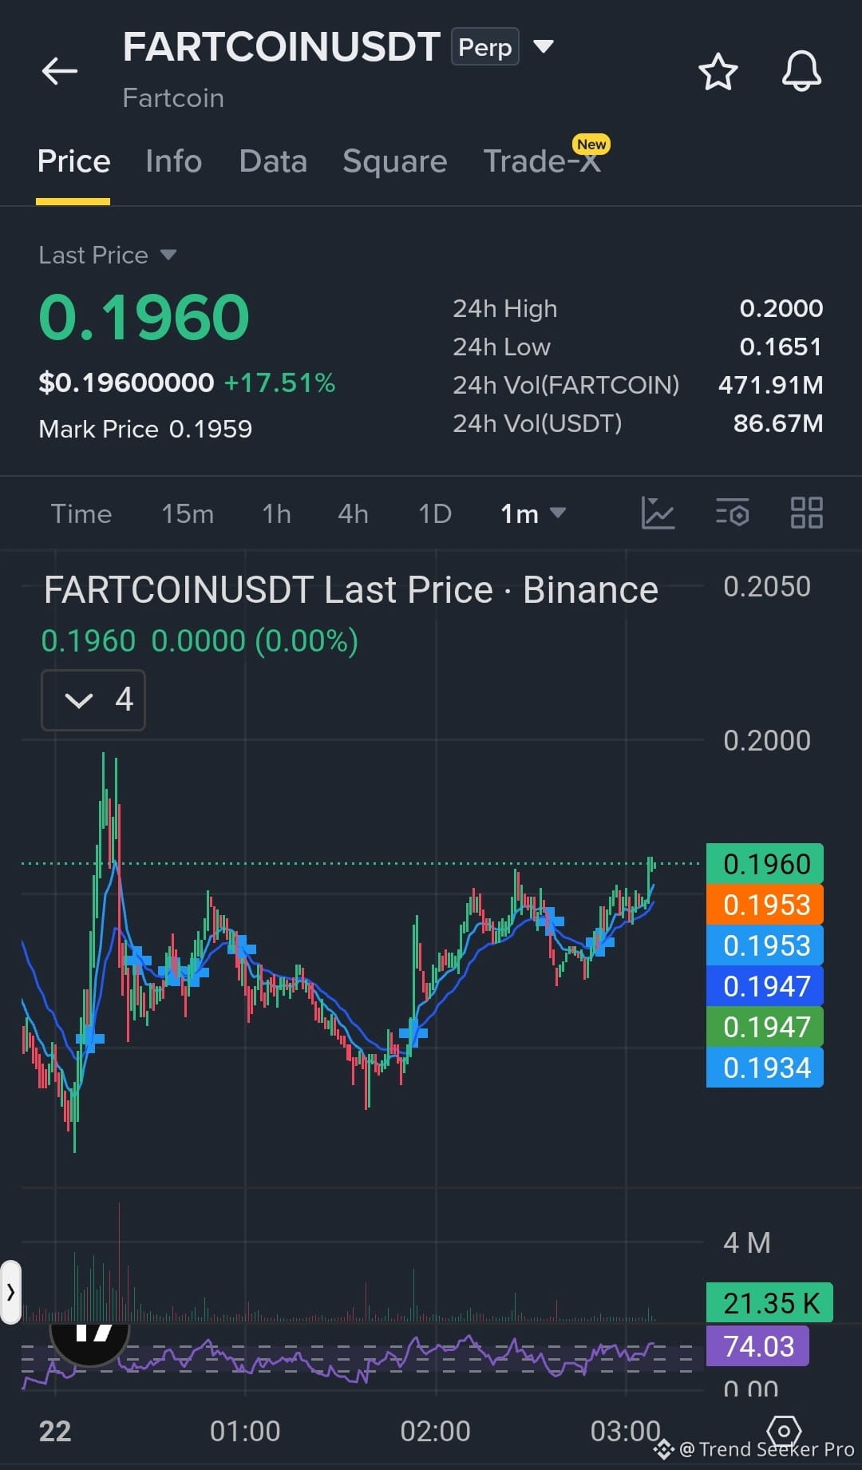This screenshot has width=862, height=1470.
Task: Tap the FARTCOINUSDT Last Price · Binance chart title
Action: [351, 590]
